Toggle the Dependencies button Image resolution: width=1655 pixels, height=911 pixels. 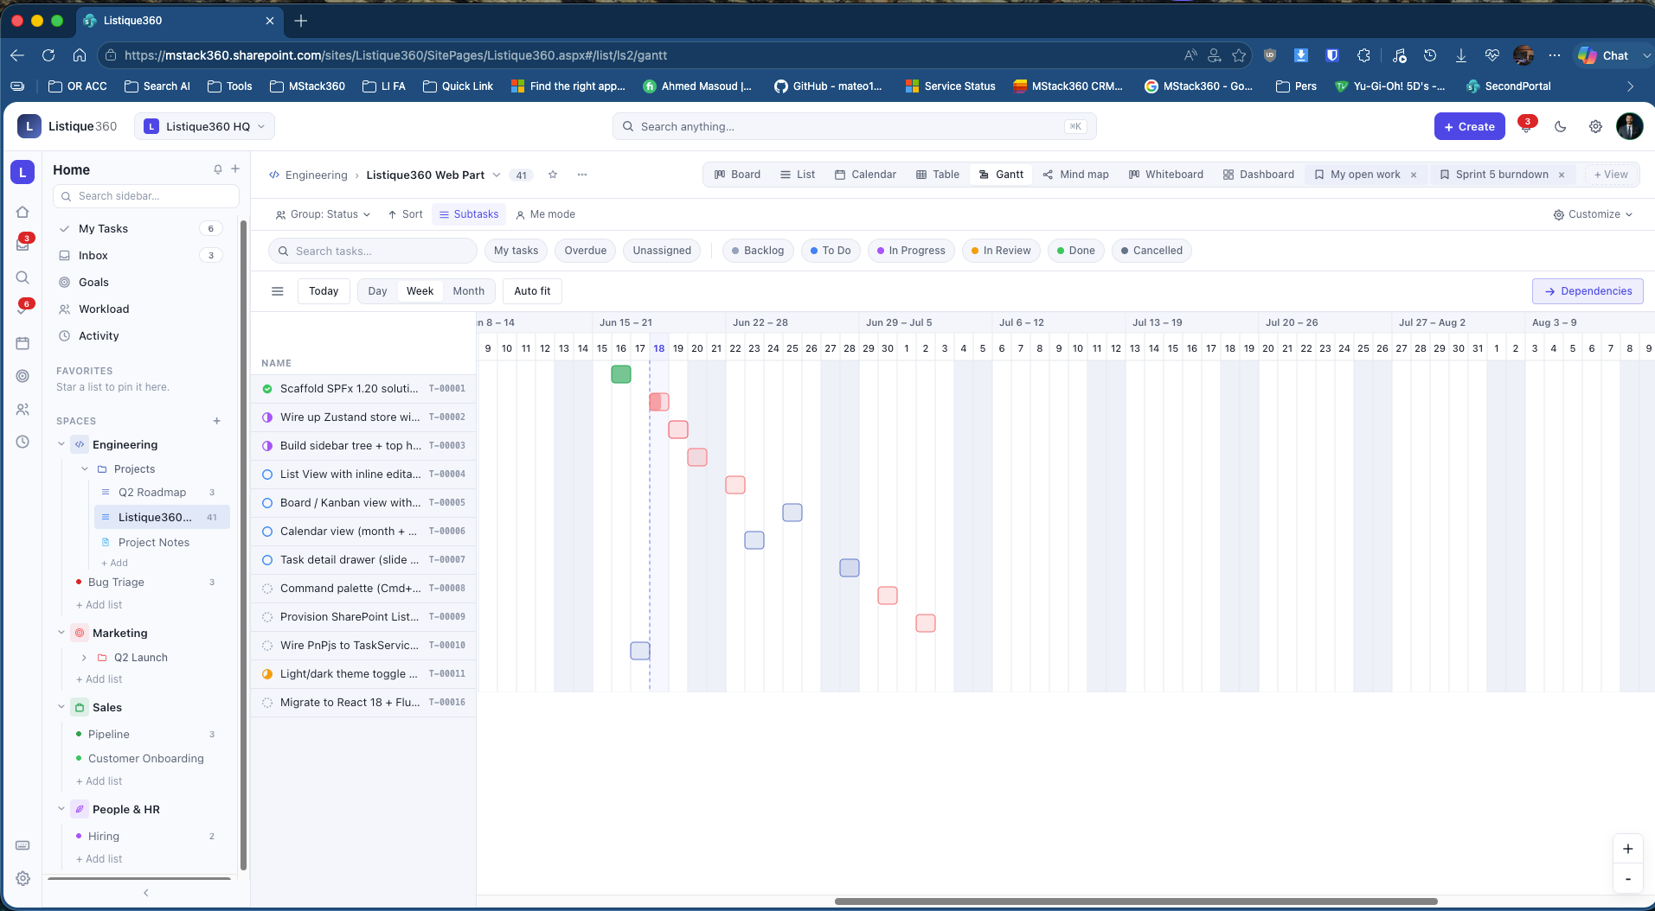click(x=1588, y=291)
